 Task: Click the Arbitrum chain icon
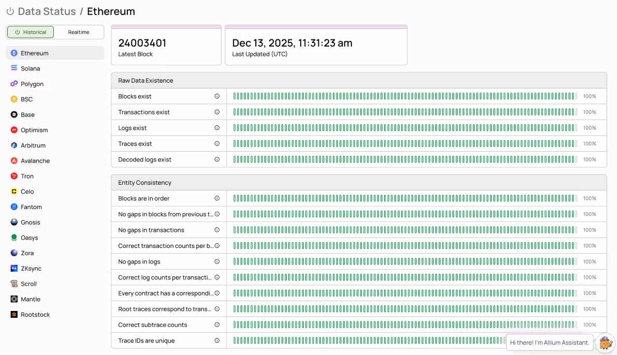14,145
